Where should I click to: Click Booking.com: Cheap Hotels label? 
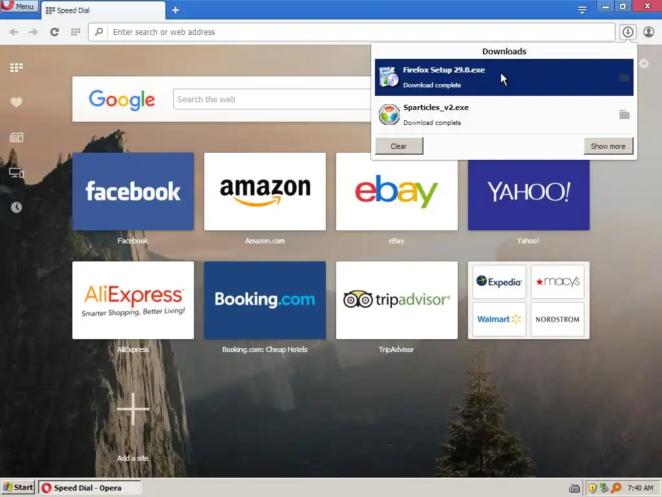[264, 349]
